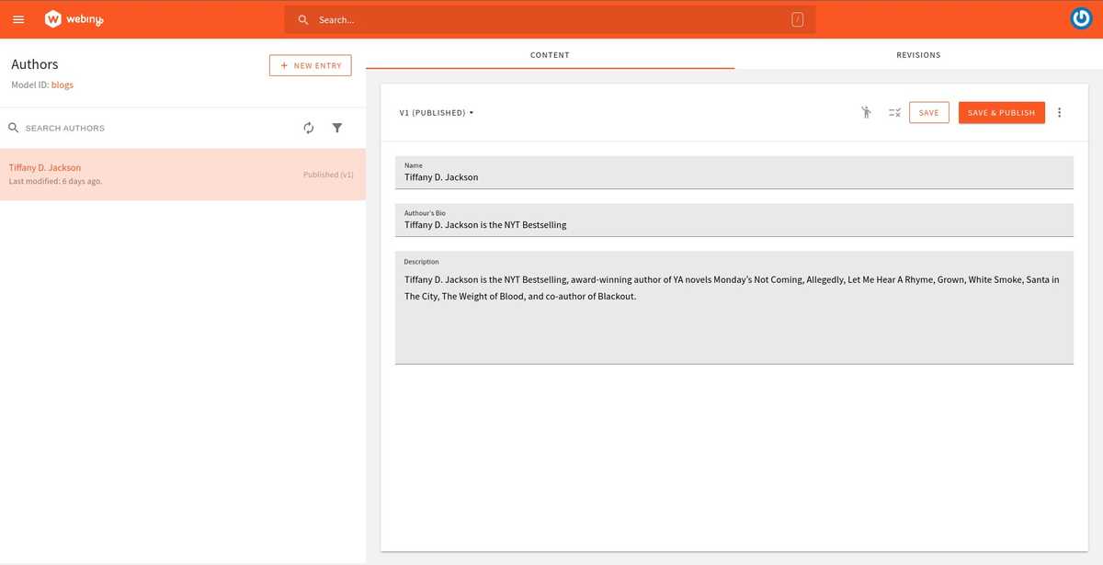Open the blogs model link
Image resolution: width=1103 pixels, height=565 pixels.
pos(61,85)
